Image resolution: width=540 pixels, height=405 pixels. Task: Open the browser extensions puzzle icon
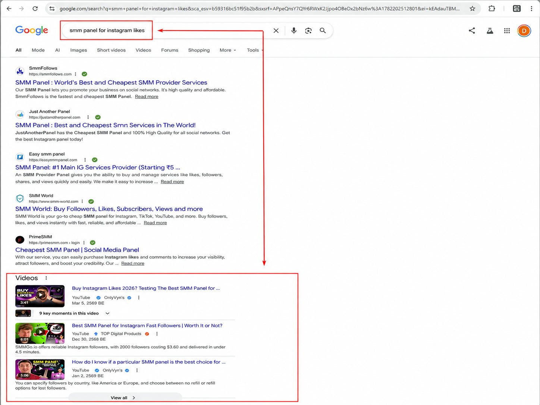(492, 9)
